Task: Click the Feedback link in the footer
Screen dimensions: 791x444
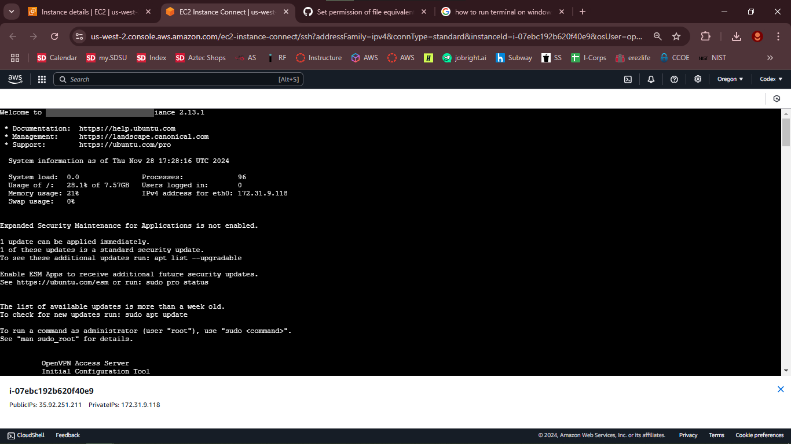Action: click(67, 435)
